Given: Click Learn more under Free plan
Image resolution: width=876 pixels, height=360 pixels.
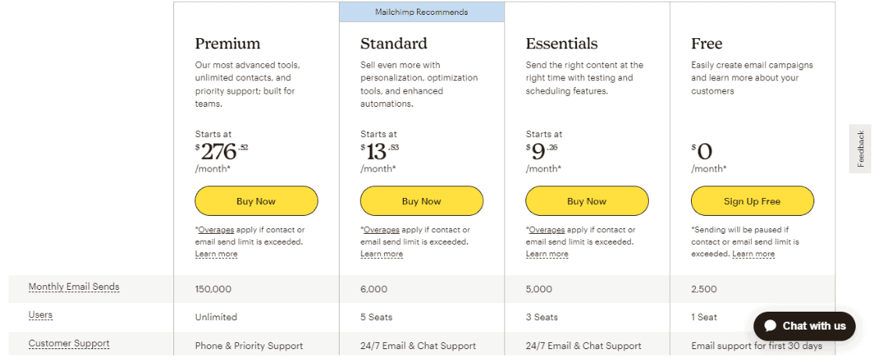Looking at the screenshot, I should point(753,254).
